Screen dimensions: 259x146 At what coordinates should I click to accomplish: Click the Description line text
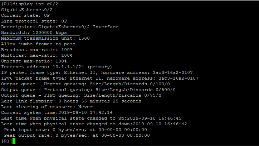[59, 27]
